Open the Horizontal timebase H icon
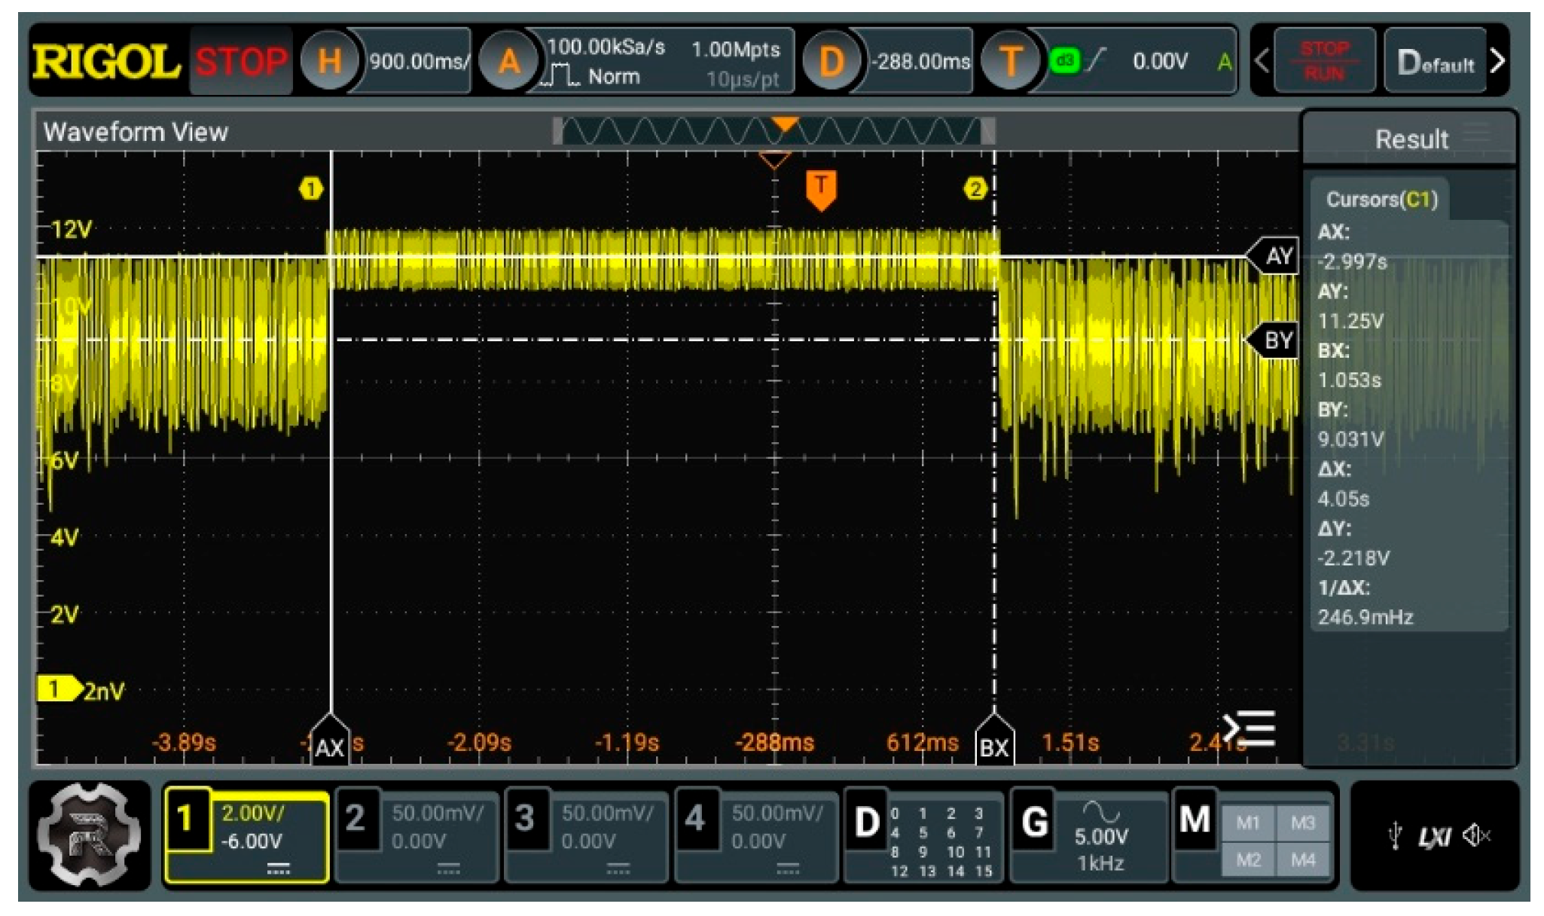 pos(328,61)
